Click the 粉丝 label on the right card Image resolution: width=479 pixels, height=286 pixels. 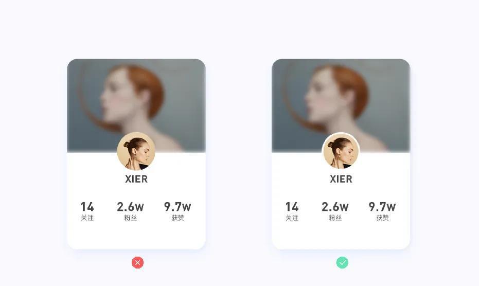pyautogui.click(x=335, y=218)
